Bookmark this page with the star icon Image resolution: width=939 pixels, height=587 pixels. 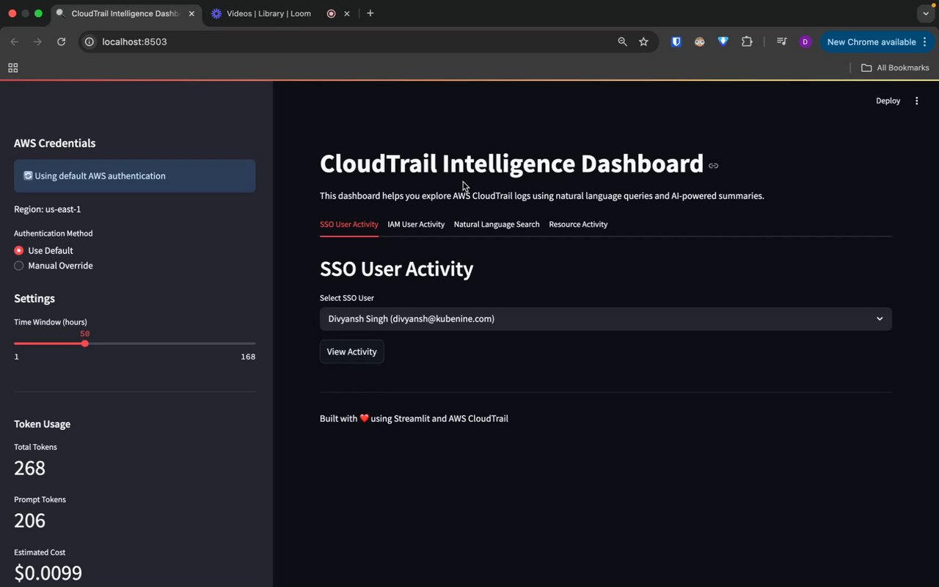click(x=643, y=42)
